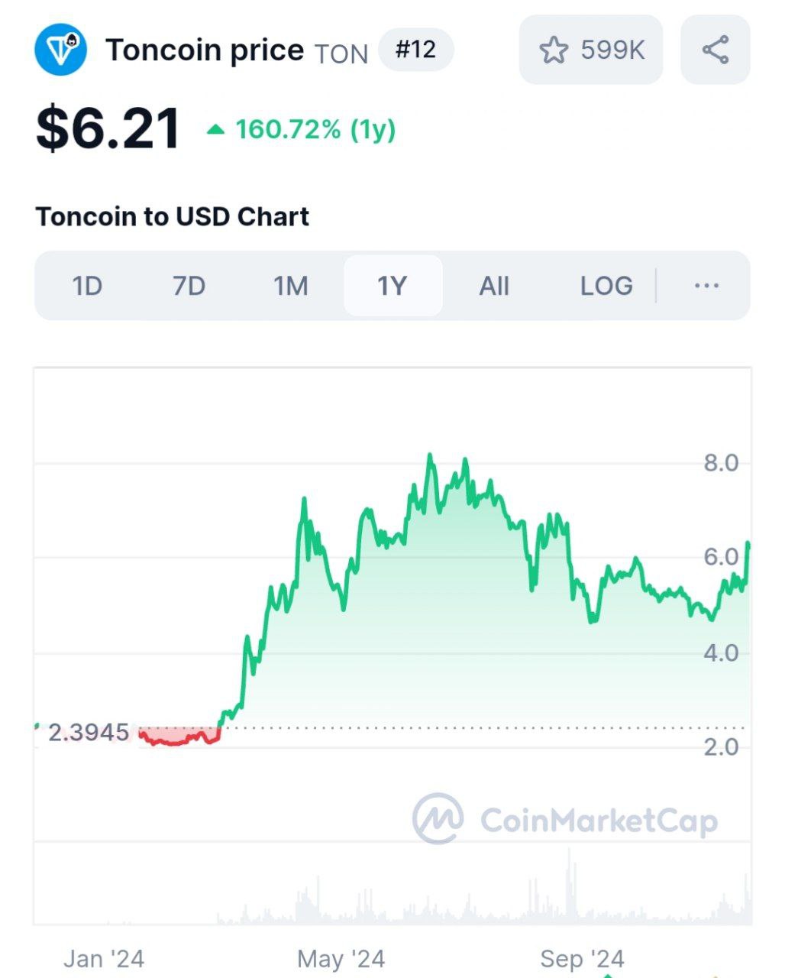Click the 160.72% (1y) change label

(315, 130)
